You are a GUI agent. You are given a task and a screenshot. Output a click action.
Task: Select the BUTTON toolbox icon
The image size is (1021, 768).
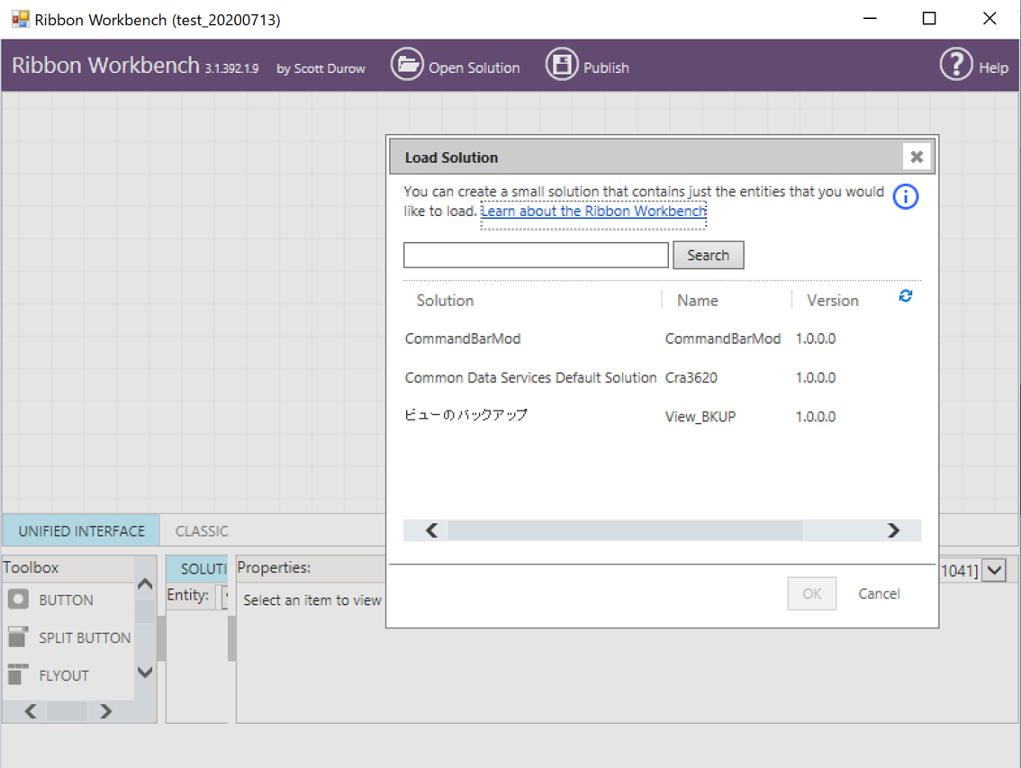coord(18,600)
